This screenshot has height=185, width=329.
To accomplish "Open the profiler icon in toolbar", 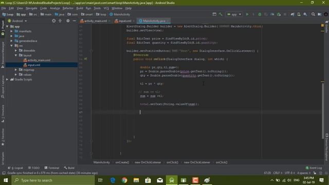I will 272,14.
